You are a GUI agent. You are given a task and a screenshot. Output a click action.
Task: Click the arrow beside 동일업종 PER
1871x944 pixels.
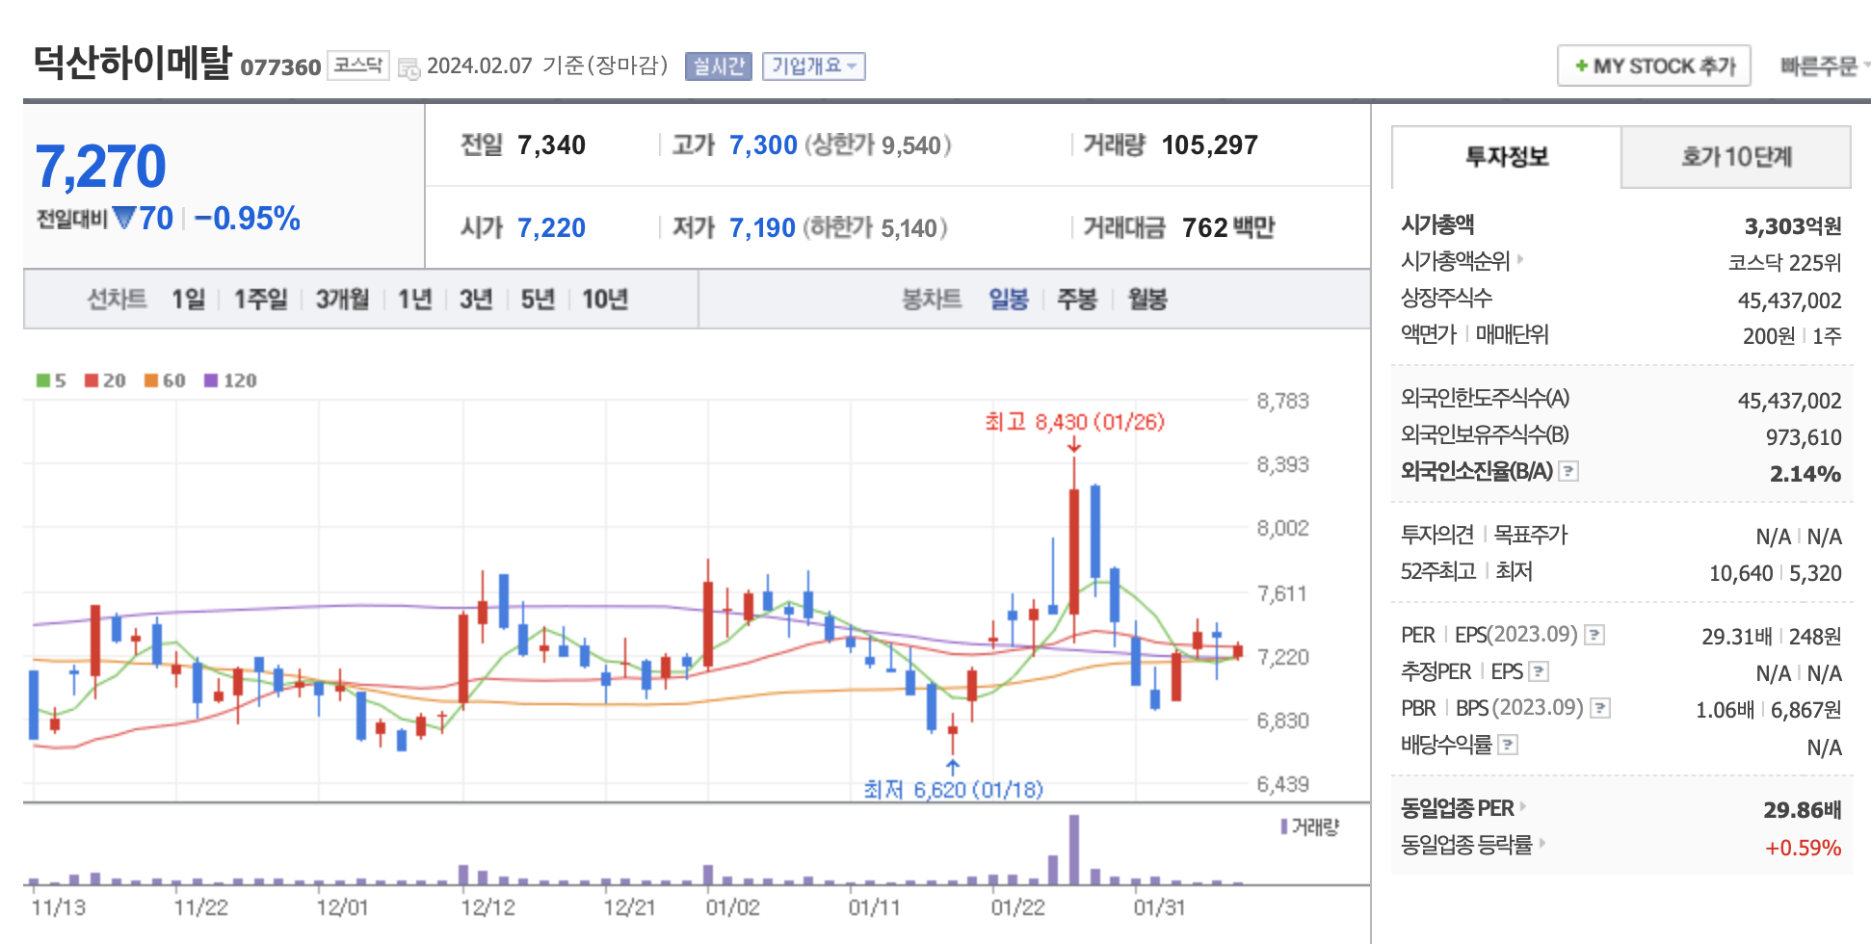1523,806
